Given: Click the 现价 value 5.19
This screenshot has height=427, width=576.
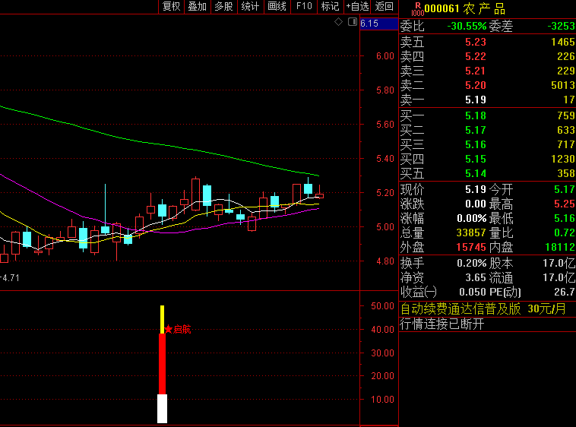Looking at the screenshot, I should click(476, 189).
